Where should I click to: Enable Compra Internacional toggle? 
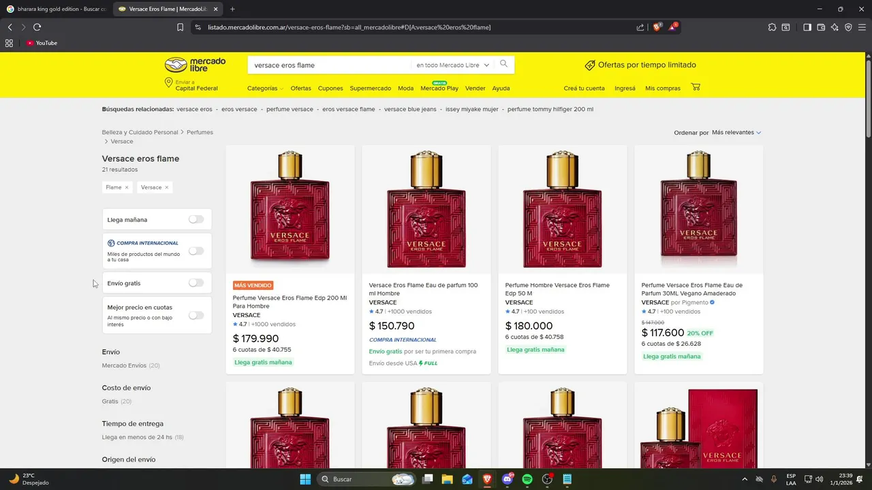196,250
